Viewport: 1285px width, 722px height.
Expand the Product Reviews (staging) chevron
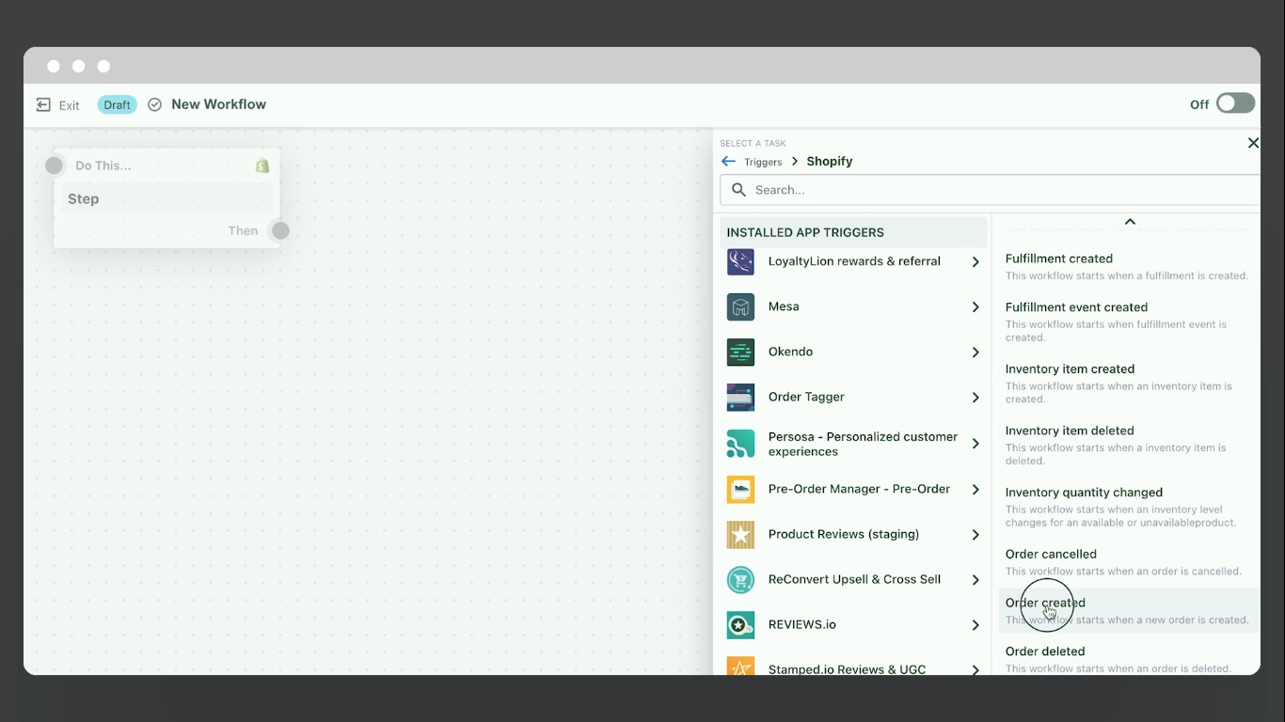(x=976, y=535)
